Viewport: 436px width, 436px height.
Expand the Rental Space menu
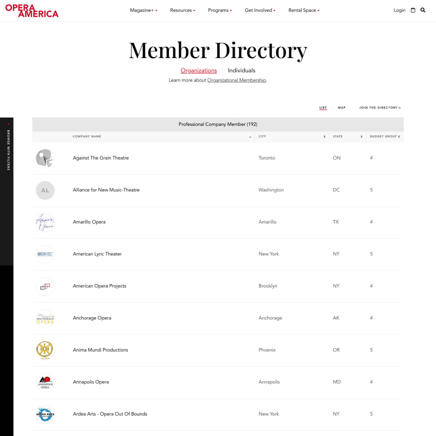tap(304, 10)
